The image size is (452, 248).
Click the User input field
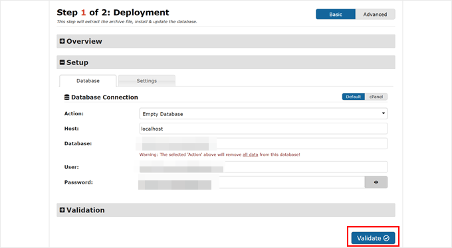pyautogui.click(x=263, y=167)
